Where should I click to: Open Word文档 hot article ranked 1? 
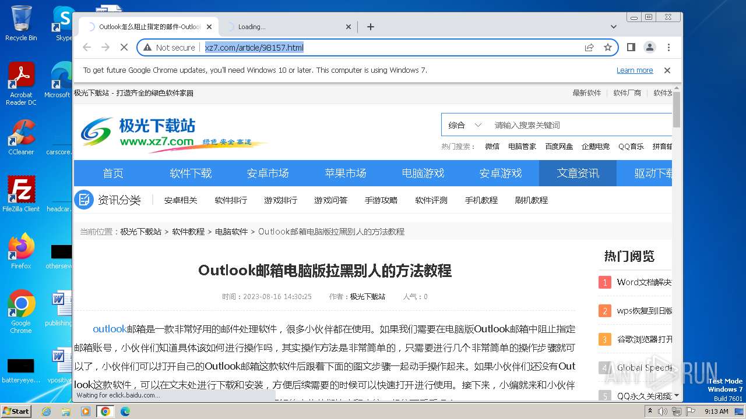click(645, 282)
